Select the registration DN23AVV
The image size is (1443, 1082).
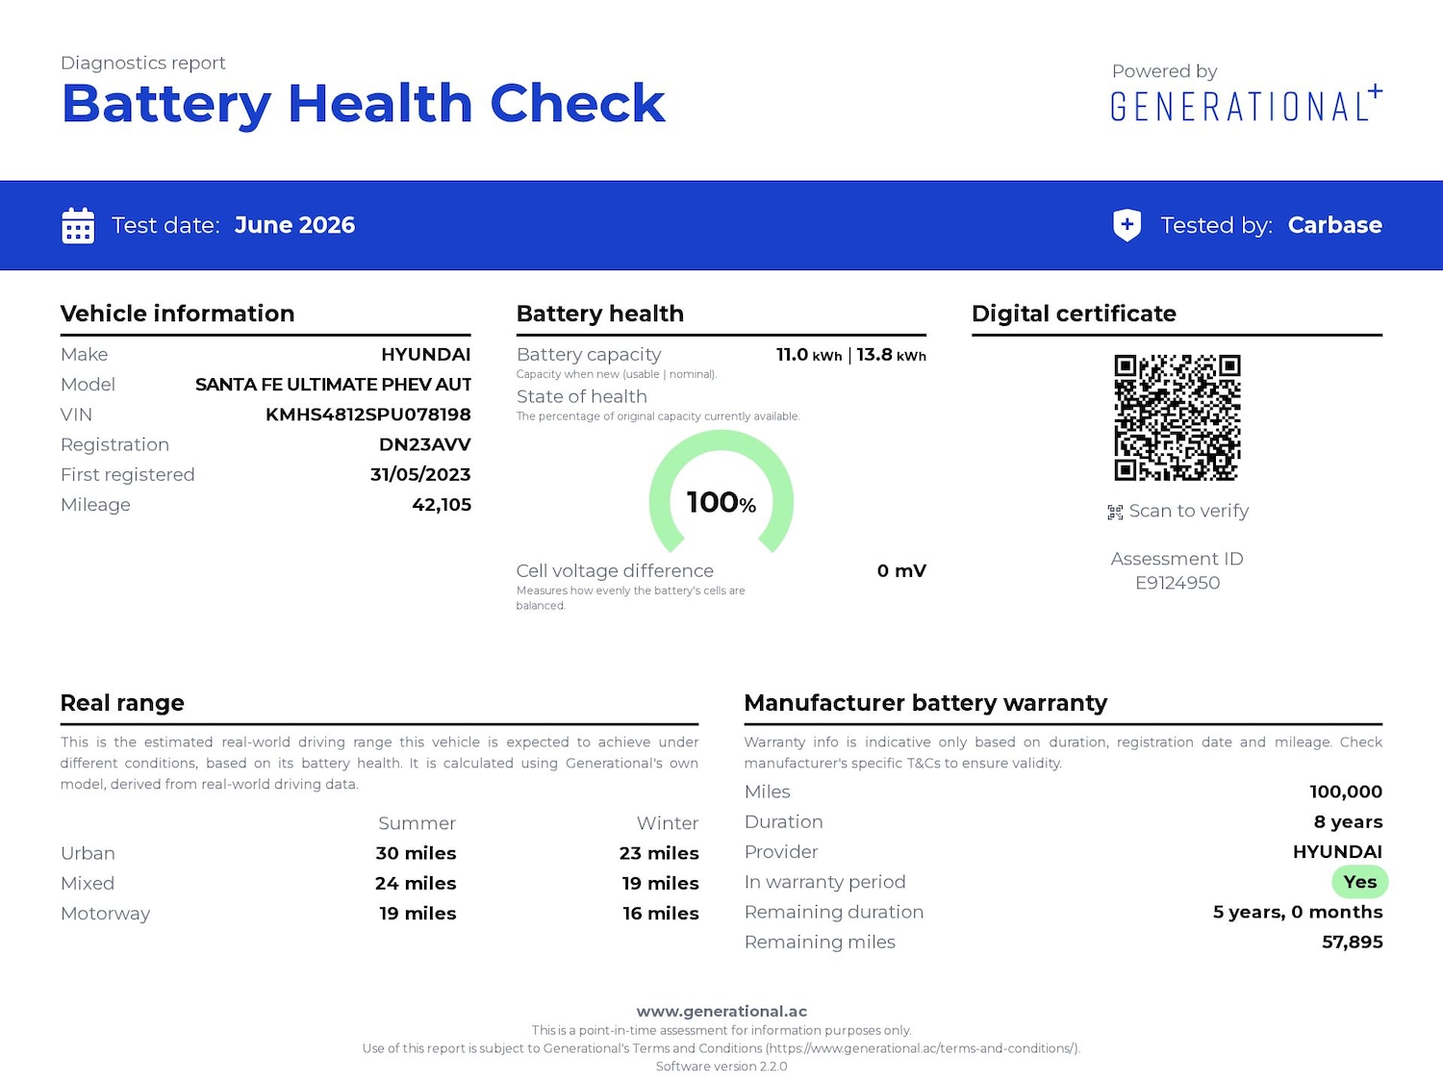(x=425, y=444)
